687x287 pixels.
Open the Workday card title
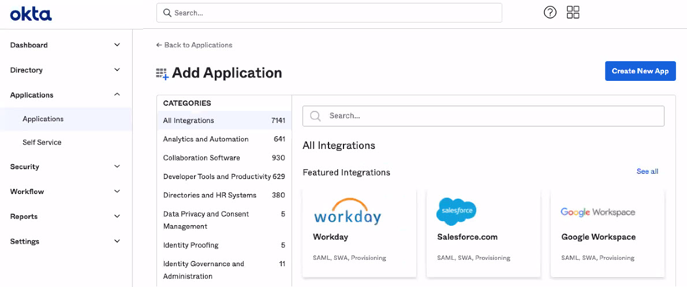(x=330, y=237)
